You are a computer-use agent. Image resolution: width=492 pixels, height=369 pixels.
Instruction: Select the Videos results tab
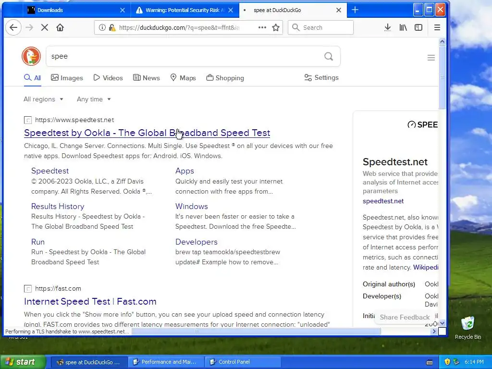(x=108, y=78)
